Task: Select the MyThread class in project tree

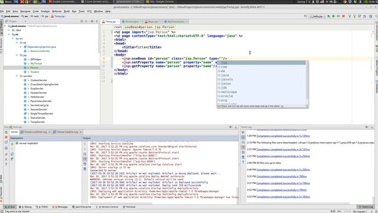Action: tap(36, 63)
